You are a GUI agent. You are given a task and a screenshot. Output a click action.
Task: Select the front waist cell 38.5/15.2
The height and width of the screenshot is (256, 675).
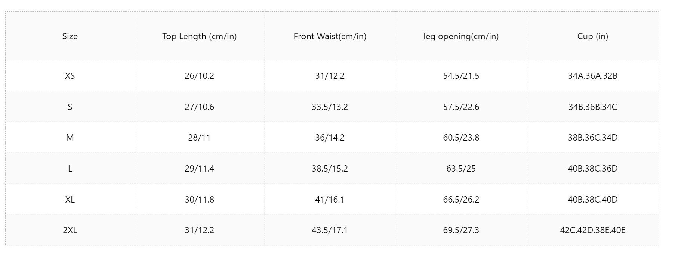(x=330, y=169)
